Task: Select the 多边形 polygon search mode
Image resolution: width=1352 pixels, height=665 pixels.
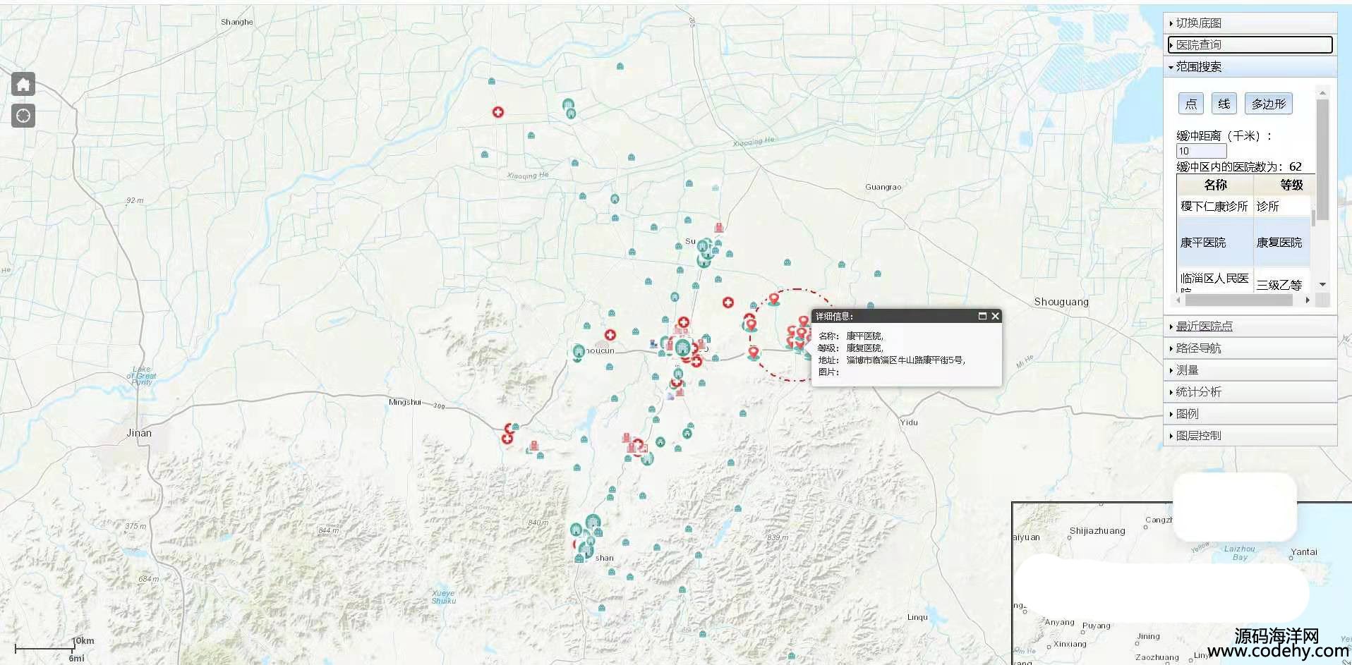Action: tap(1268, 104)
